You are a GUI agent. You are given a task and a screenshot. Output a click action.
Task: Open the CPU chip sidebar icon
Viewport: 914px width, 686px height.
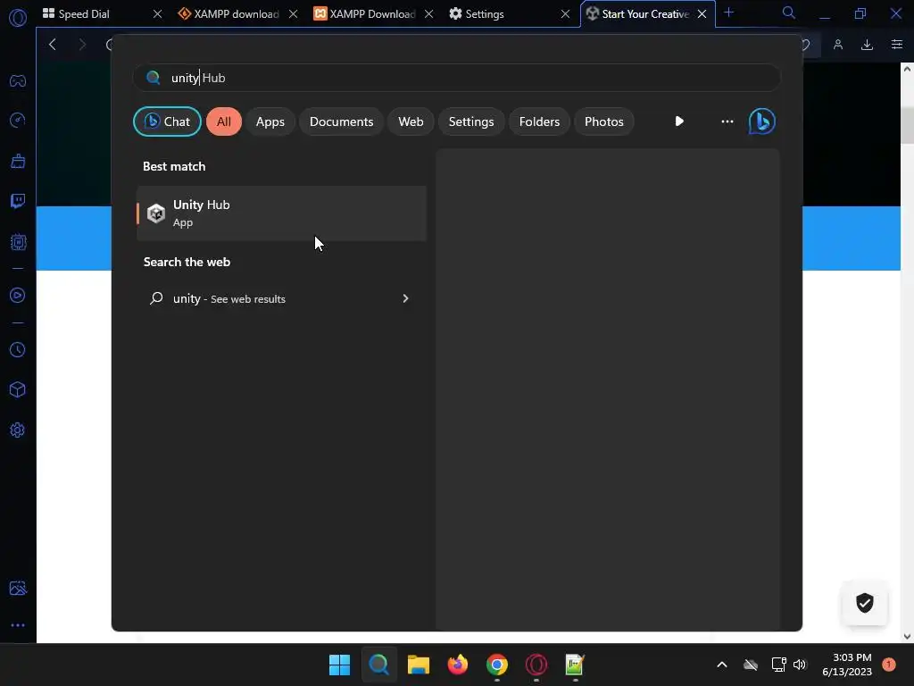[18, 241]
